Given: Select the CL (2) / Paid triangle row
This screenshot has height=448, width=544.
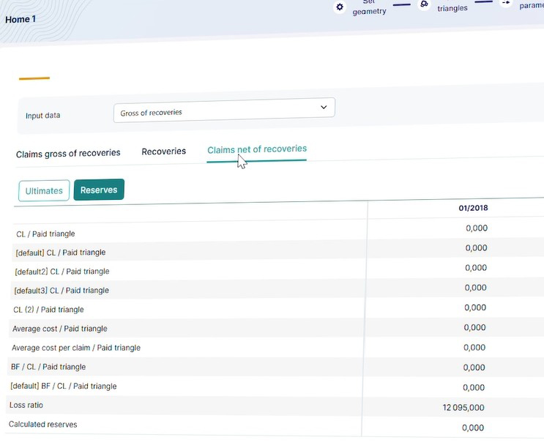Looking at the screenshot, I should [48, 310].
